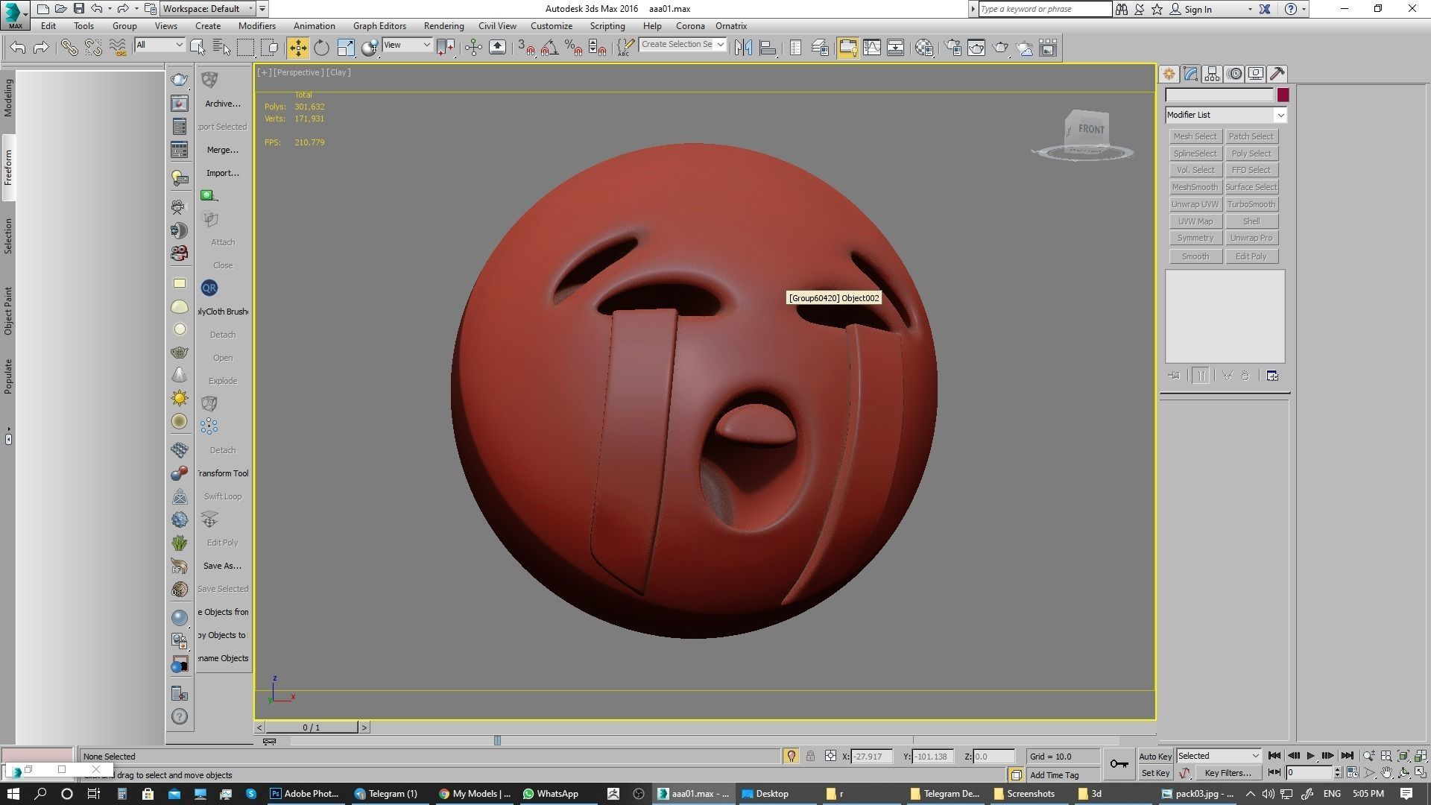Click the Redo arrow in main toolbar

point(41,48)
